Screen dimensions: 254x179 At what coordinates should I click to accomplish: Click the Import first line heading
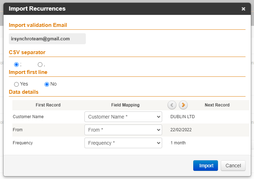(28, 72)
